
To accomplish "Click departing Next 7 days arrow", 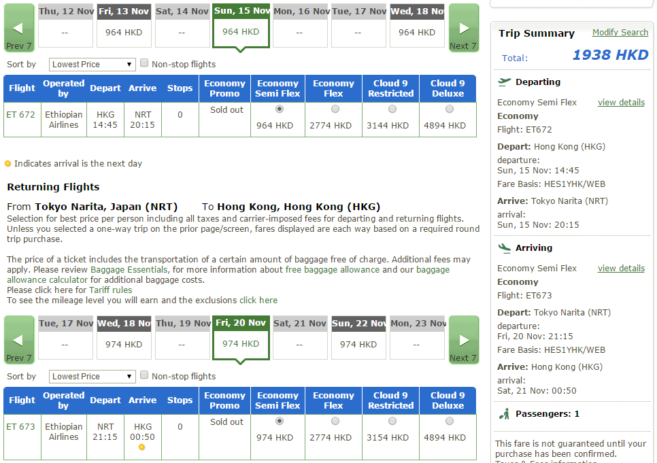I will (x=464, y=28).
